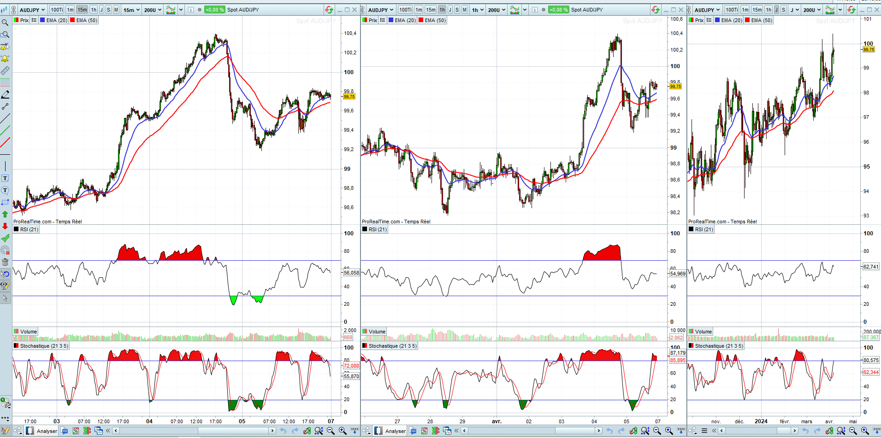Viewport: 881px width, 438px height.
Task: Click the blue EMA (20) swatch, middle chart
Action: click(391, 20)
